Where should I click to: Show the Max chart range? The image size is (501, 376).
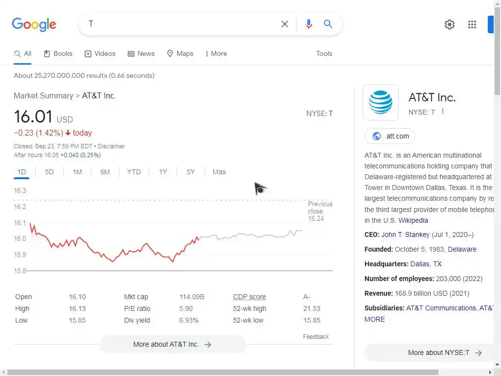click(x=219, y=172)
